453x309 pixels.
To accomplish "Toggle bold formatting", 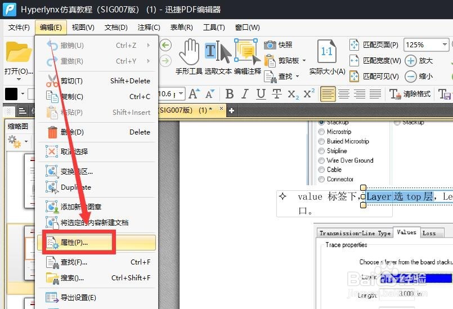I will (x=230, y=94).
